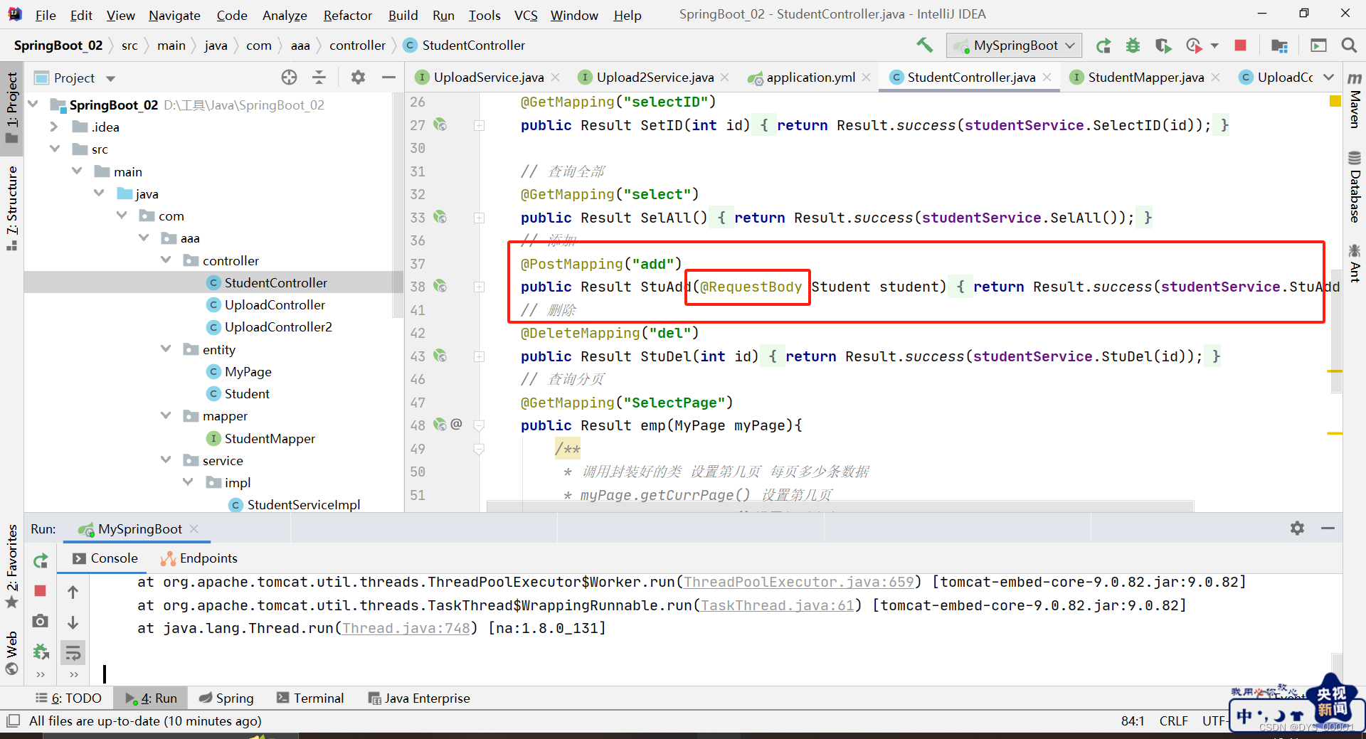Open the Terminal tool window
1366x739 pixels.
[x=310, y=698]
